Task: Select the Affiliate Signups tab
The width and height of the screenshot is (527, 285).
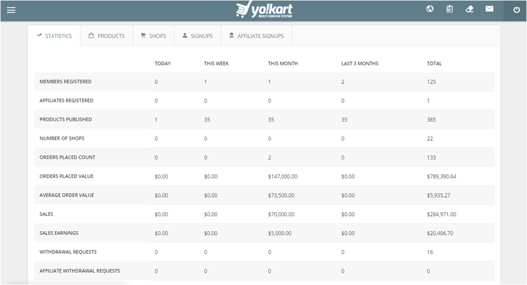Action: point(256,36)
